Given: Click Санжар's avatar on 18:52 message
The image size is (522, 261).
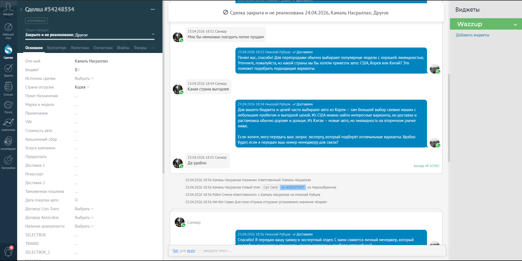Looking at the screenshot, I should [178, 37].
